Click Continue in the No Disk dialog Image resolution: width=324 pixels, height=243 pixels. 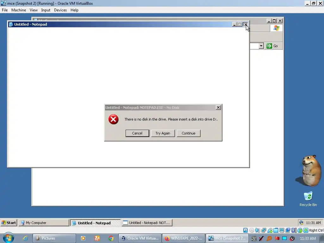click(x=189, y=133)
